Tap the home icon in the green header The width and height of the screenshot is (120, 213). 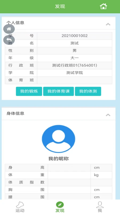tap(103, 6)
